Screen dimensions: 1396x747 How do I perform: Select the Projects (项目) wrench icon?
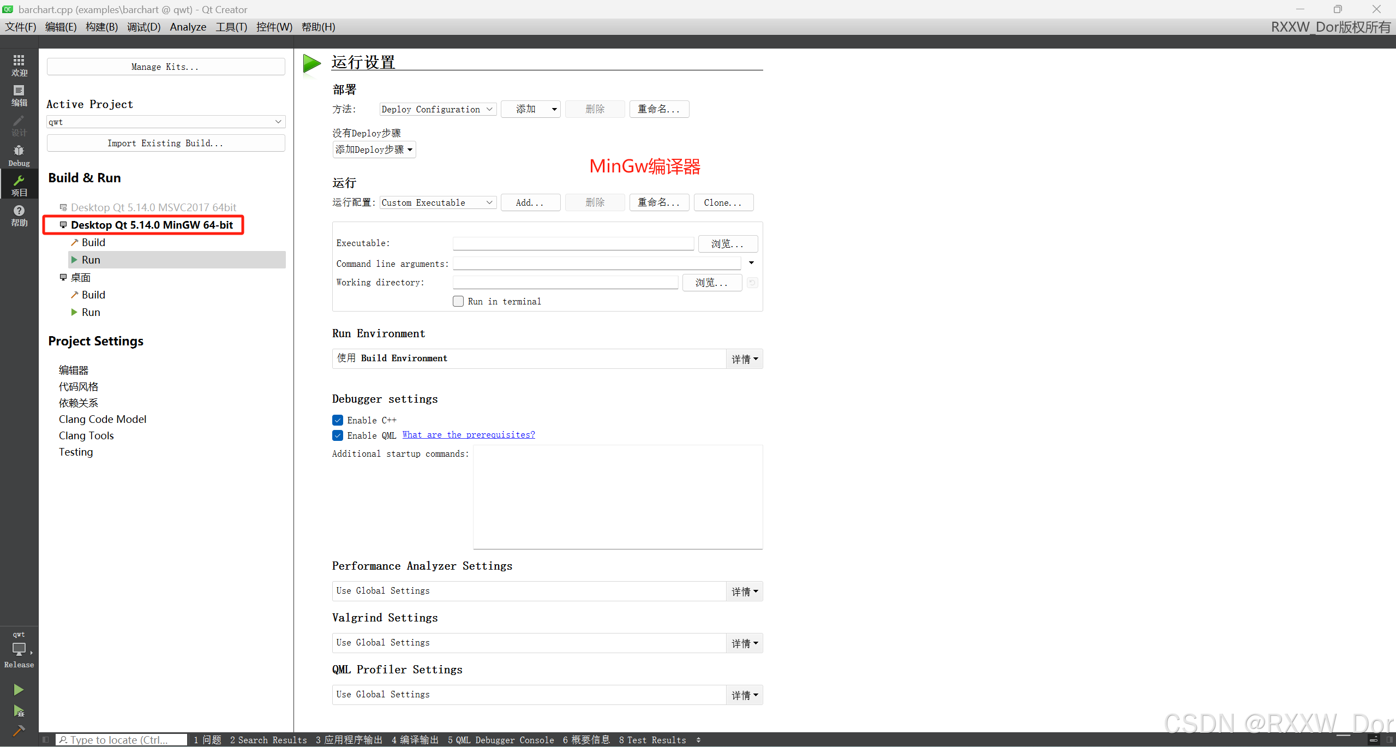pos(19,185)
